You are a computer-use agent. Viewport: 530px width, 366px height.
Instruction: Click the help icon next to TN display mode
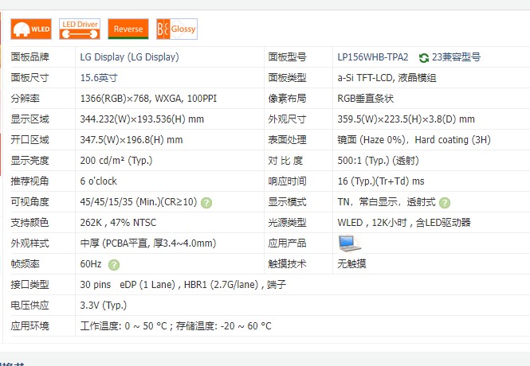click(x=445, y=203)
